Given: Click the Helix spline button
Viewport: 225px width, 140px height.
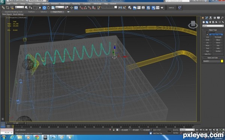Looking at the screenshot, I should tap(218, 48).
